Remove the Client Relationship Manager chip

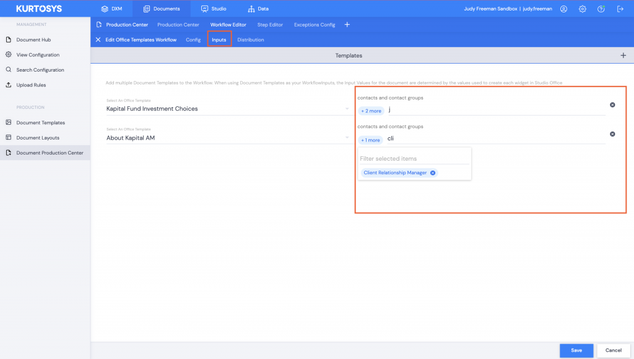click(433, 172)
